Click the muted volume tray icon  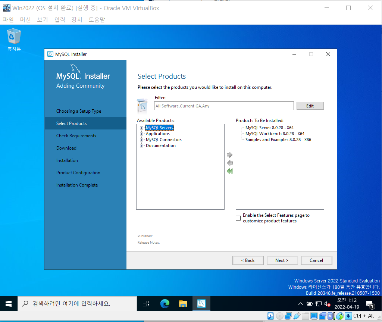click(x=327, y=304)
